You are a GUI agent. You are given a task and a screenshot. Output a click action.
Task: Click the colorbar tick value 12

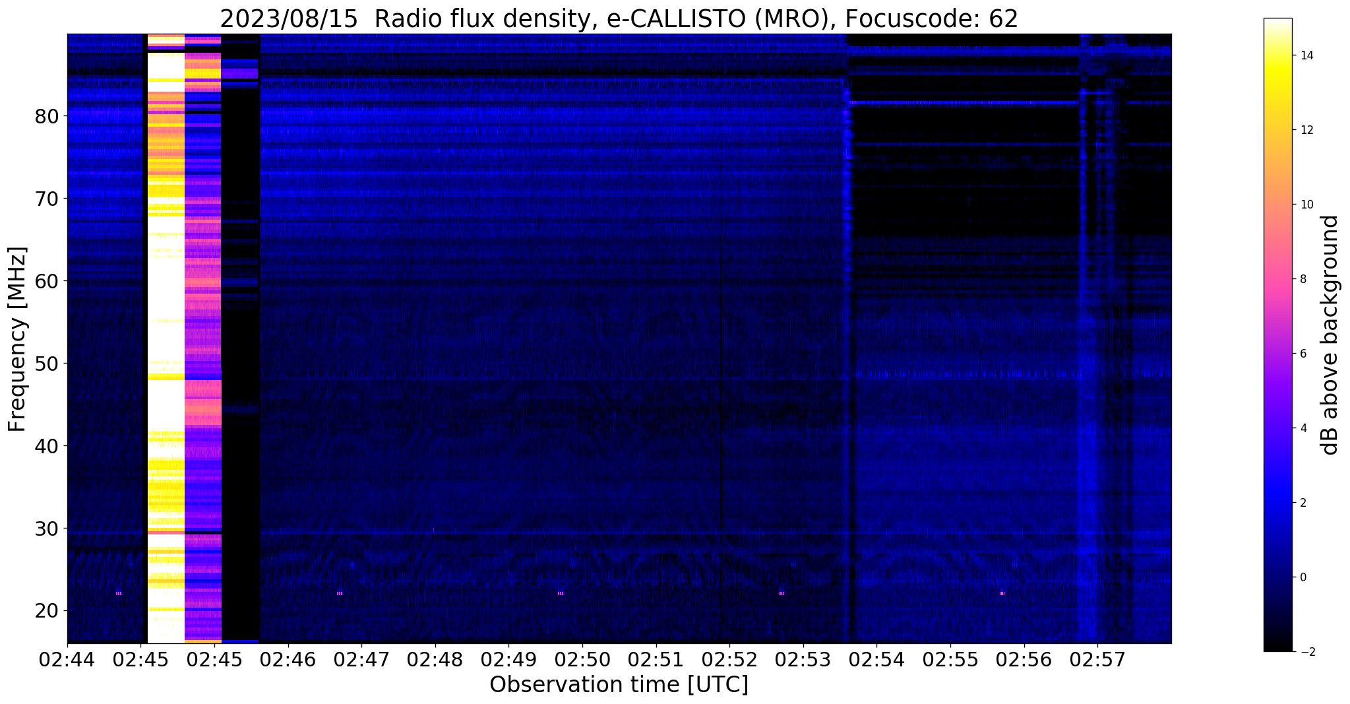[1306, 130]
